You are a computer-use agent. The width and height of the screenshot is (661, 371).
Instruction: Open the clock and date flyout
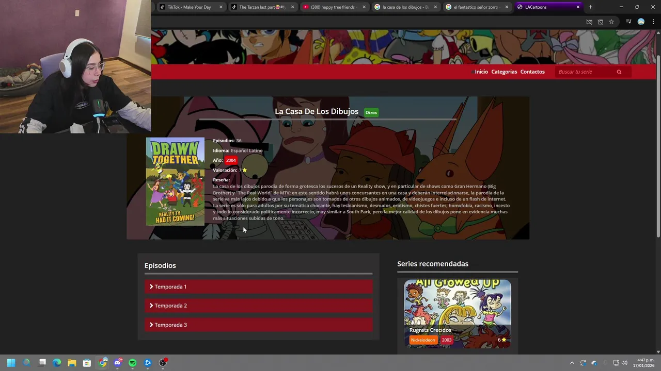click(x=644, y=363)
